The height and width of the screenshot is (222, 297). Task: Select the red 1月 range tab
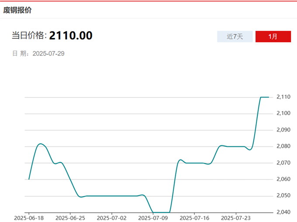coord(273,37)
